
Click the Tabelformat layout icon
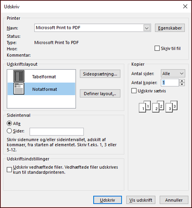19,76
